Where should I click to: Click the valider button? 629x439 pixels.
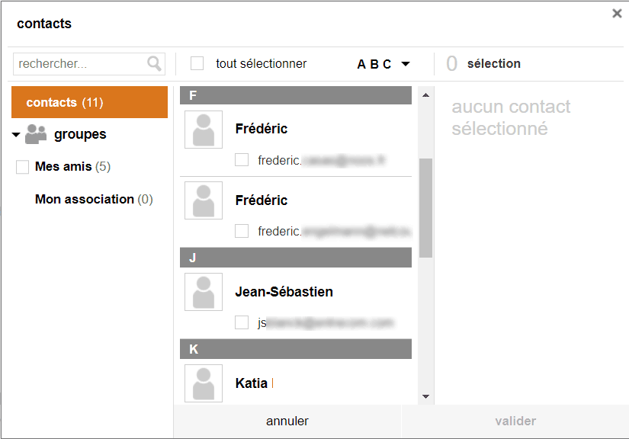(x=515, y=421)
